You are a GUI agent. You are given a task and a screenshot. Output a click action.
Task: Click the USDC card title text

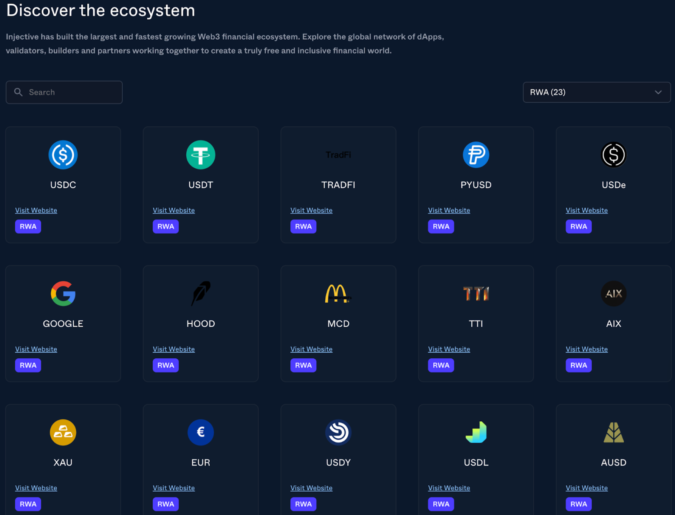pos(63,185)
